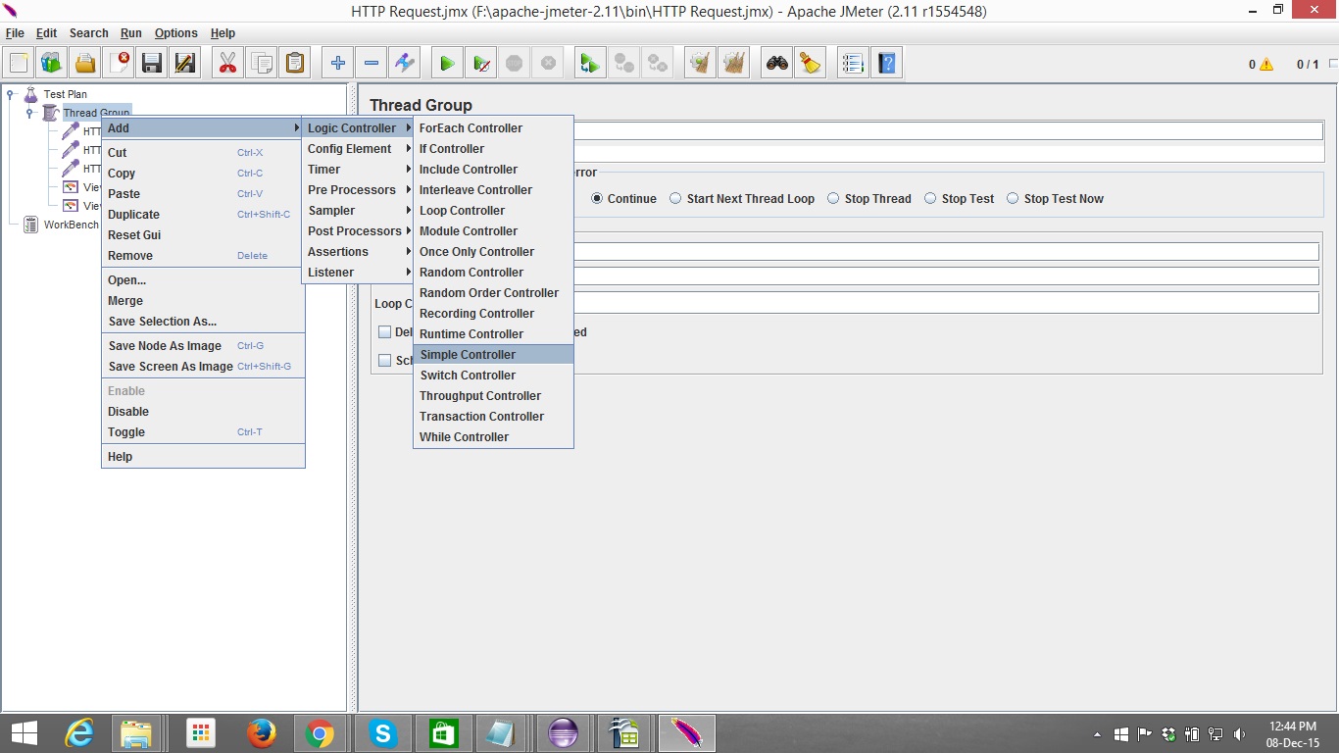The image size is (1339, 753).
Task: Collapse all with the minus icon
Action: point(371,64)
